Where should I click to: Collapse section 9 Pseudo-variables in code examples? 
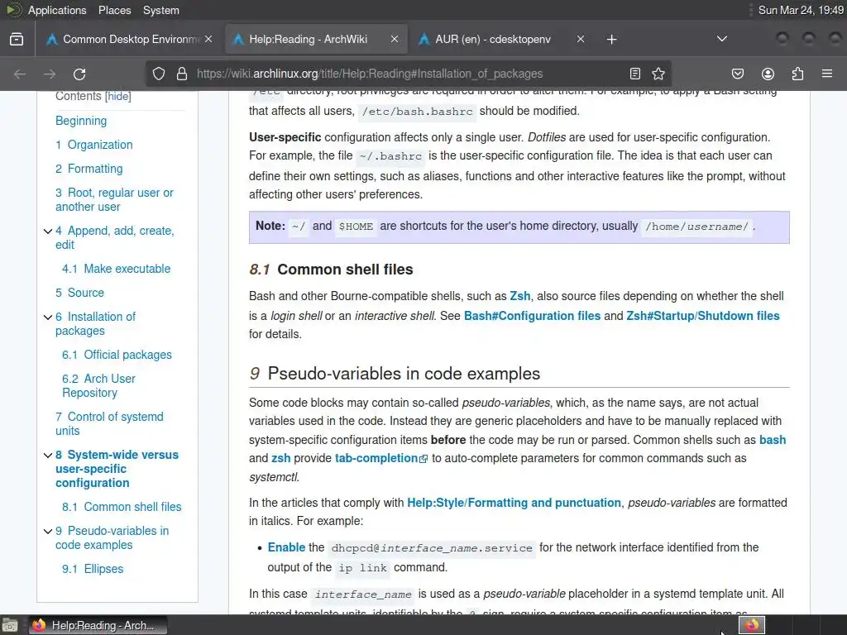click(47, 532)
